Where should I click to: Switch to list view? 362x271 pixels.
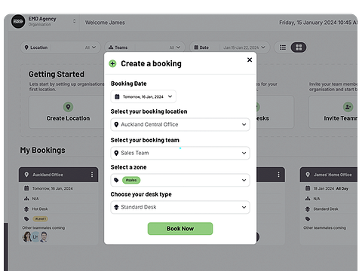click(283, 47)
